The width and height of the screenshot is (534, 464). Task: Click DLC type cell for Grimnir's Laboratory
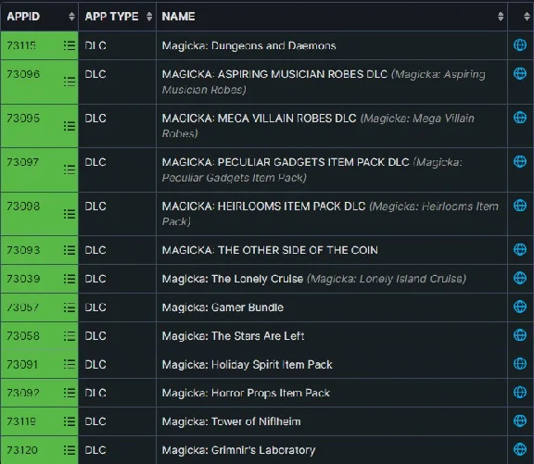(117, 450)
